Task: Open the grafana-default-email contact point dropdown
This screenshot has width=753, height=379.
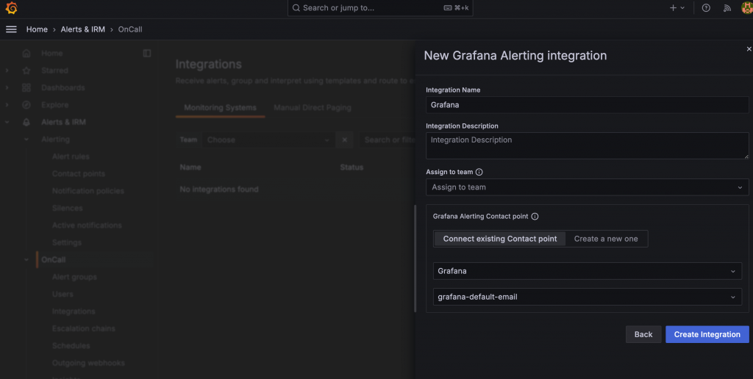Action: point(587,297)
